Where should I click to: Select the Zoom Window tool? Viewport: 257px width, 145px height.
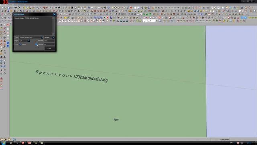(4, 63)
